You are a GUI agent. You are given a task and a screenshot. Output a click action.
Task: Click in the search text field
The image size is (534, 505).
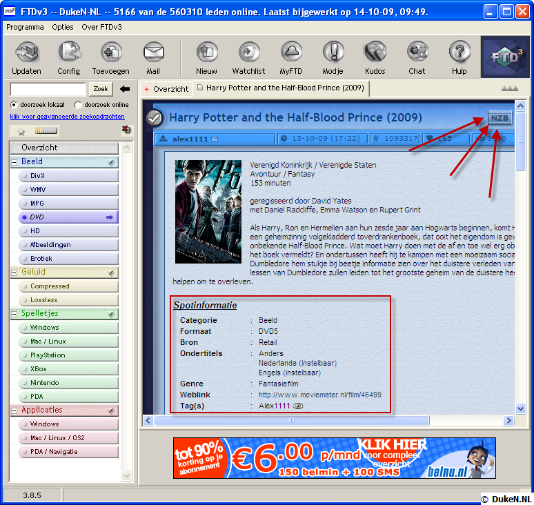(x=48, y=89)
